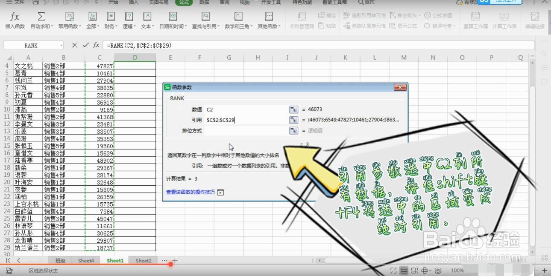551x276 pixels.
Task: Open the Common Functions (常用函数) icon
Action: (x=69, y=17)
